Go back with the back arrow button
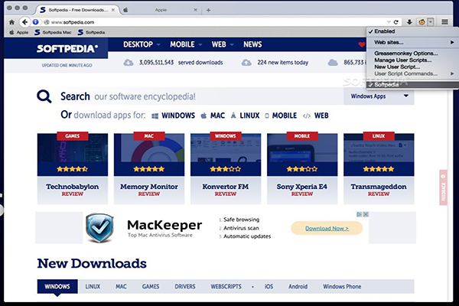 (25, 22)
